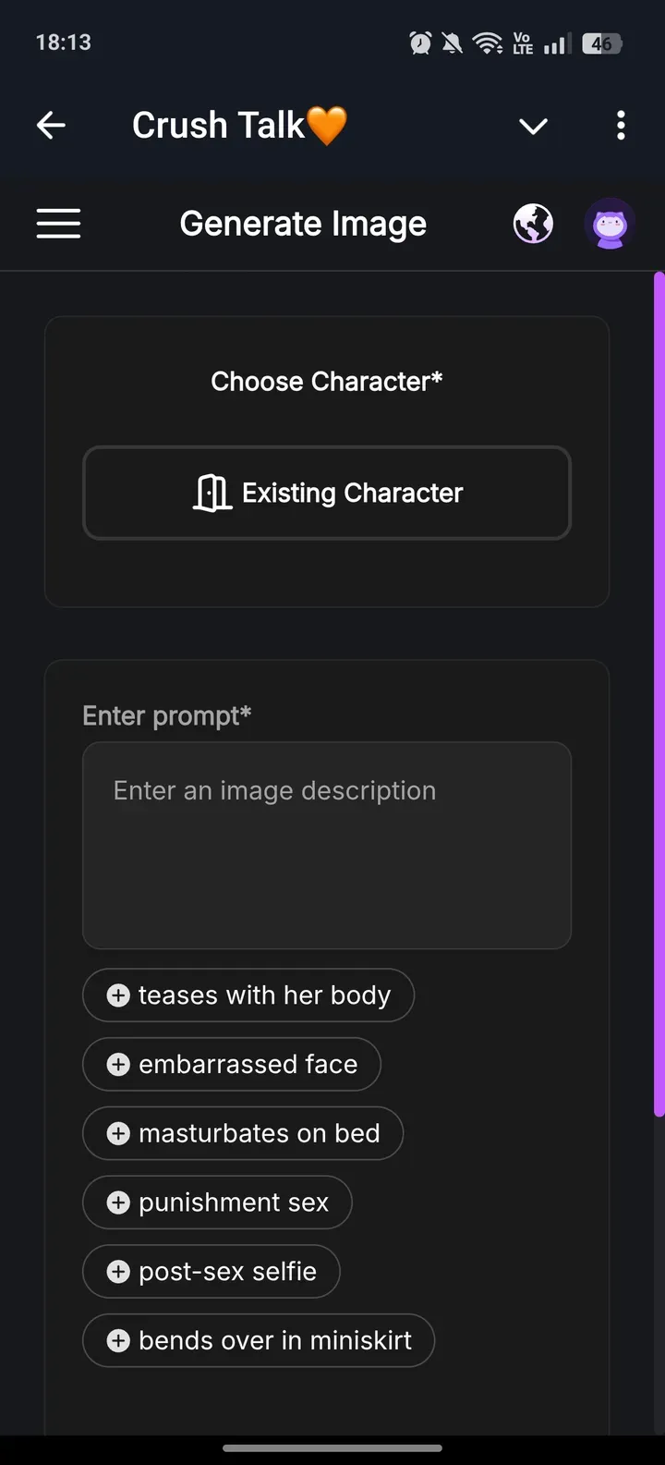Tap the Generate Image header title
This screenshot has width=665, height=1465.
click(303, 224)
